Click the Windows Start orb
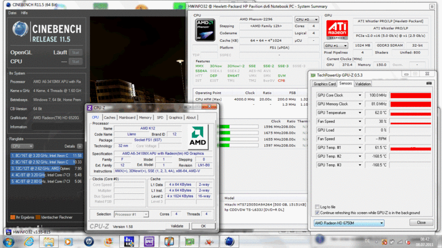The width and height of the screenshot is (442, 248). click(10, 241)
